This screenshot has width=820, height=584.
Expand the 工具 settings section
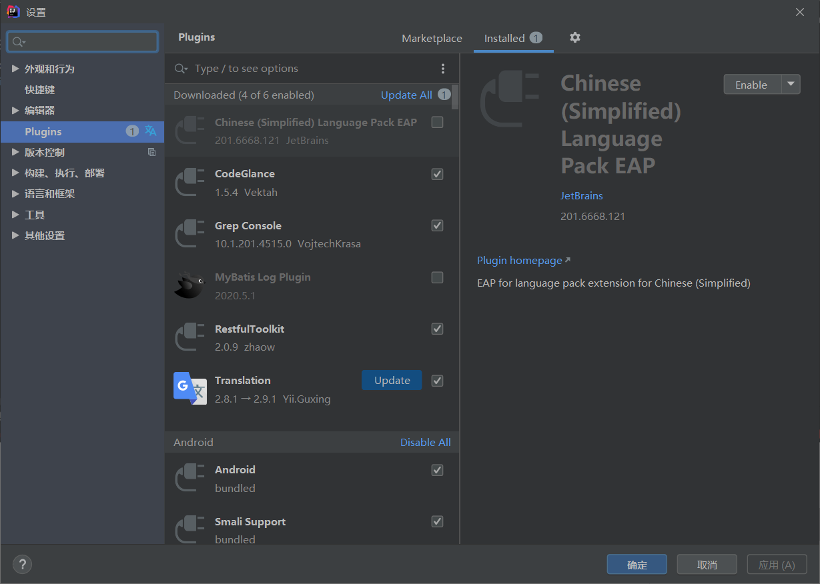(x=16, y=215)
